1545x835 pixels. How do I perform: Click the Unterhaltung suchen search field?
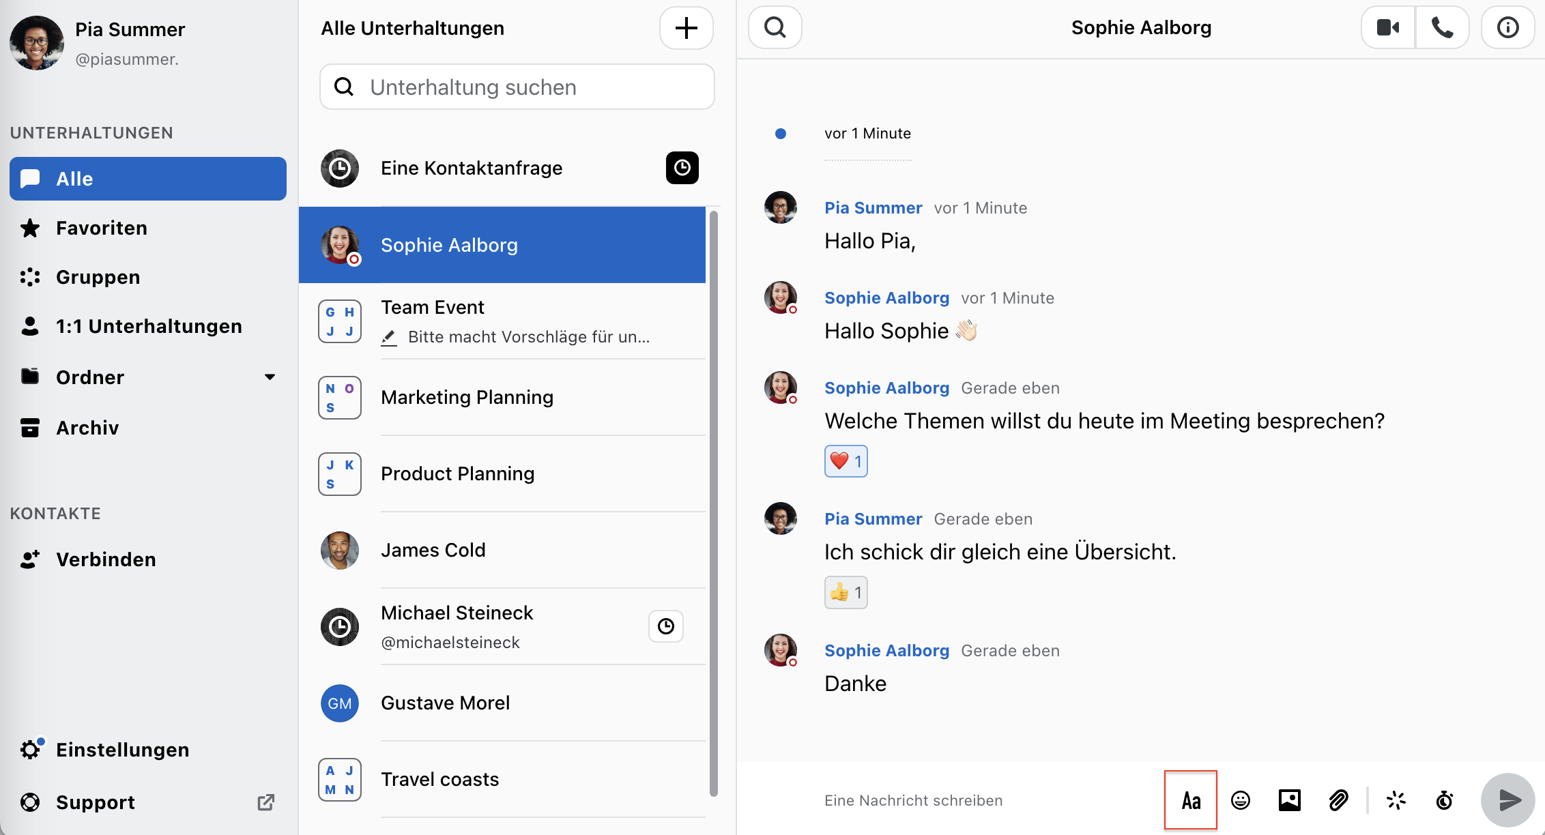[517, 87]
